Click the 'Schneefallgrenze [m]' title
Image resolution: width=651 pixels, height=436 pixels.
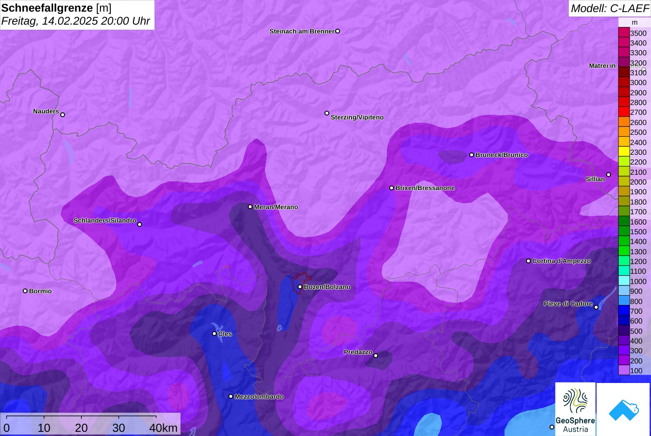[56, 8]
